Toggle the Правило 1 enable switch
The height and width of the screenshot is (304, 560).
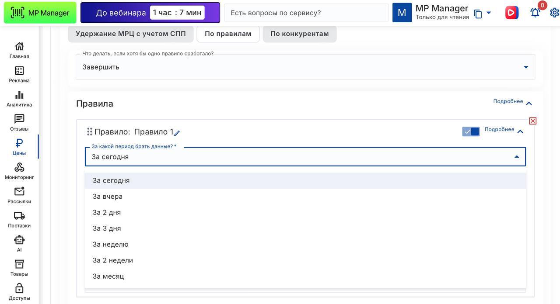point(471,131)
